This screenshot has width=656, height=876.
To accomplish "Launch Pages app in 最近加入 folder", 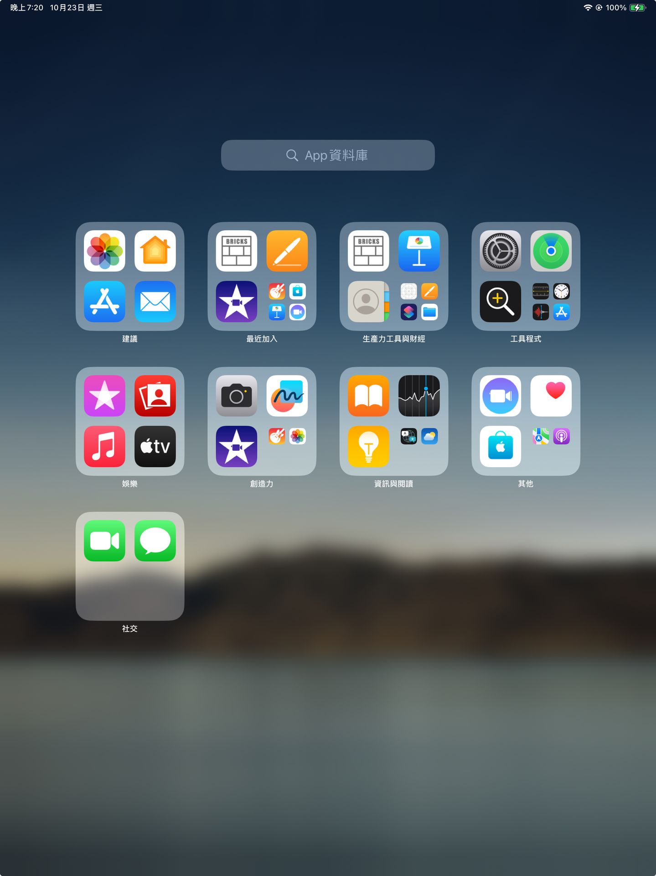I will tap(287, 251).
